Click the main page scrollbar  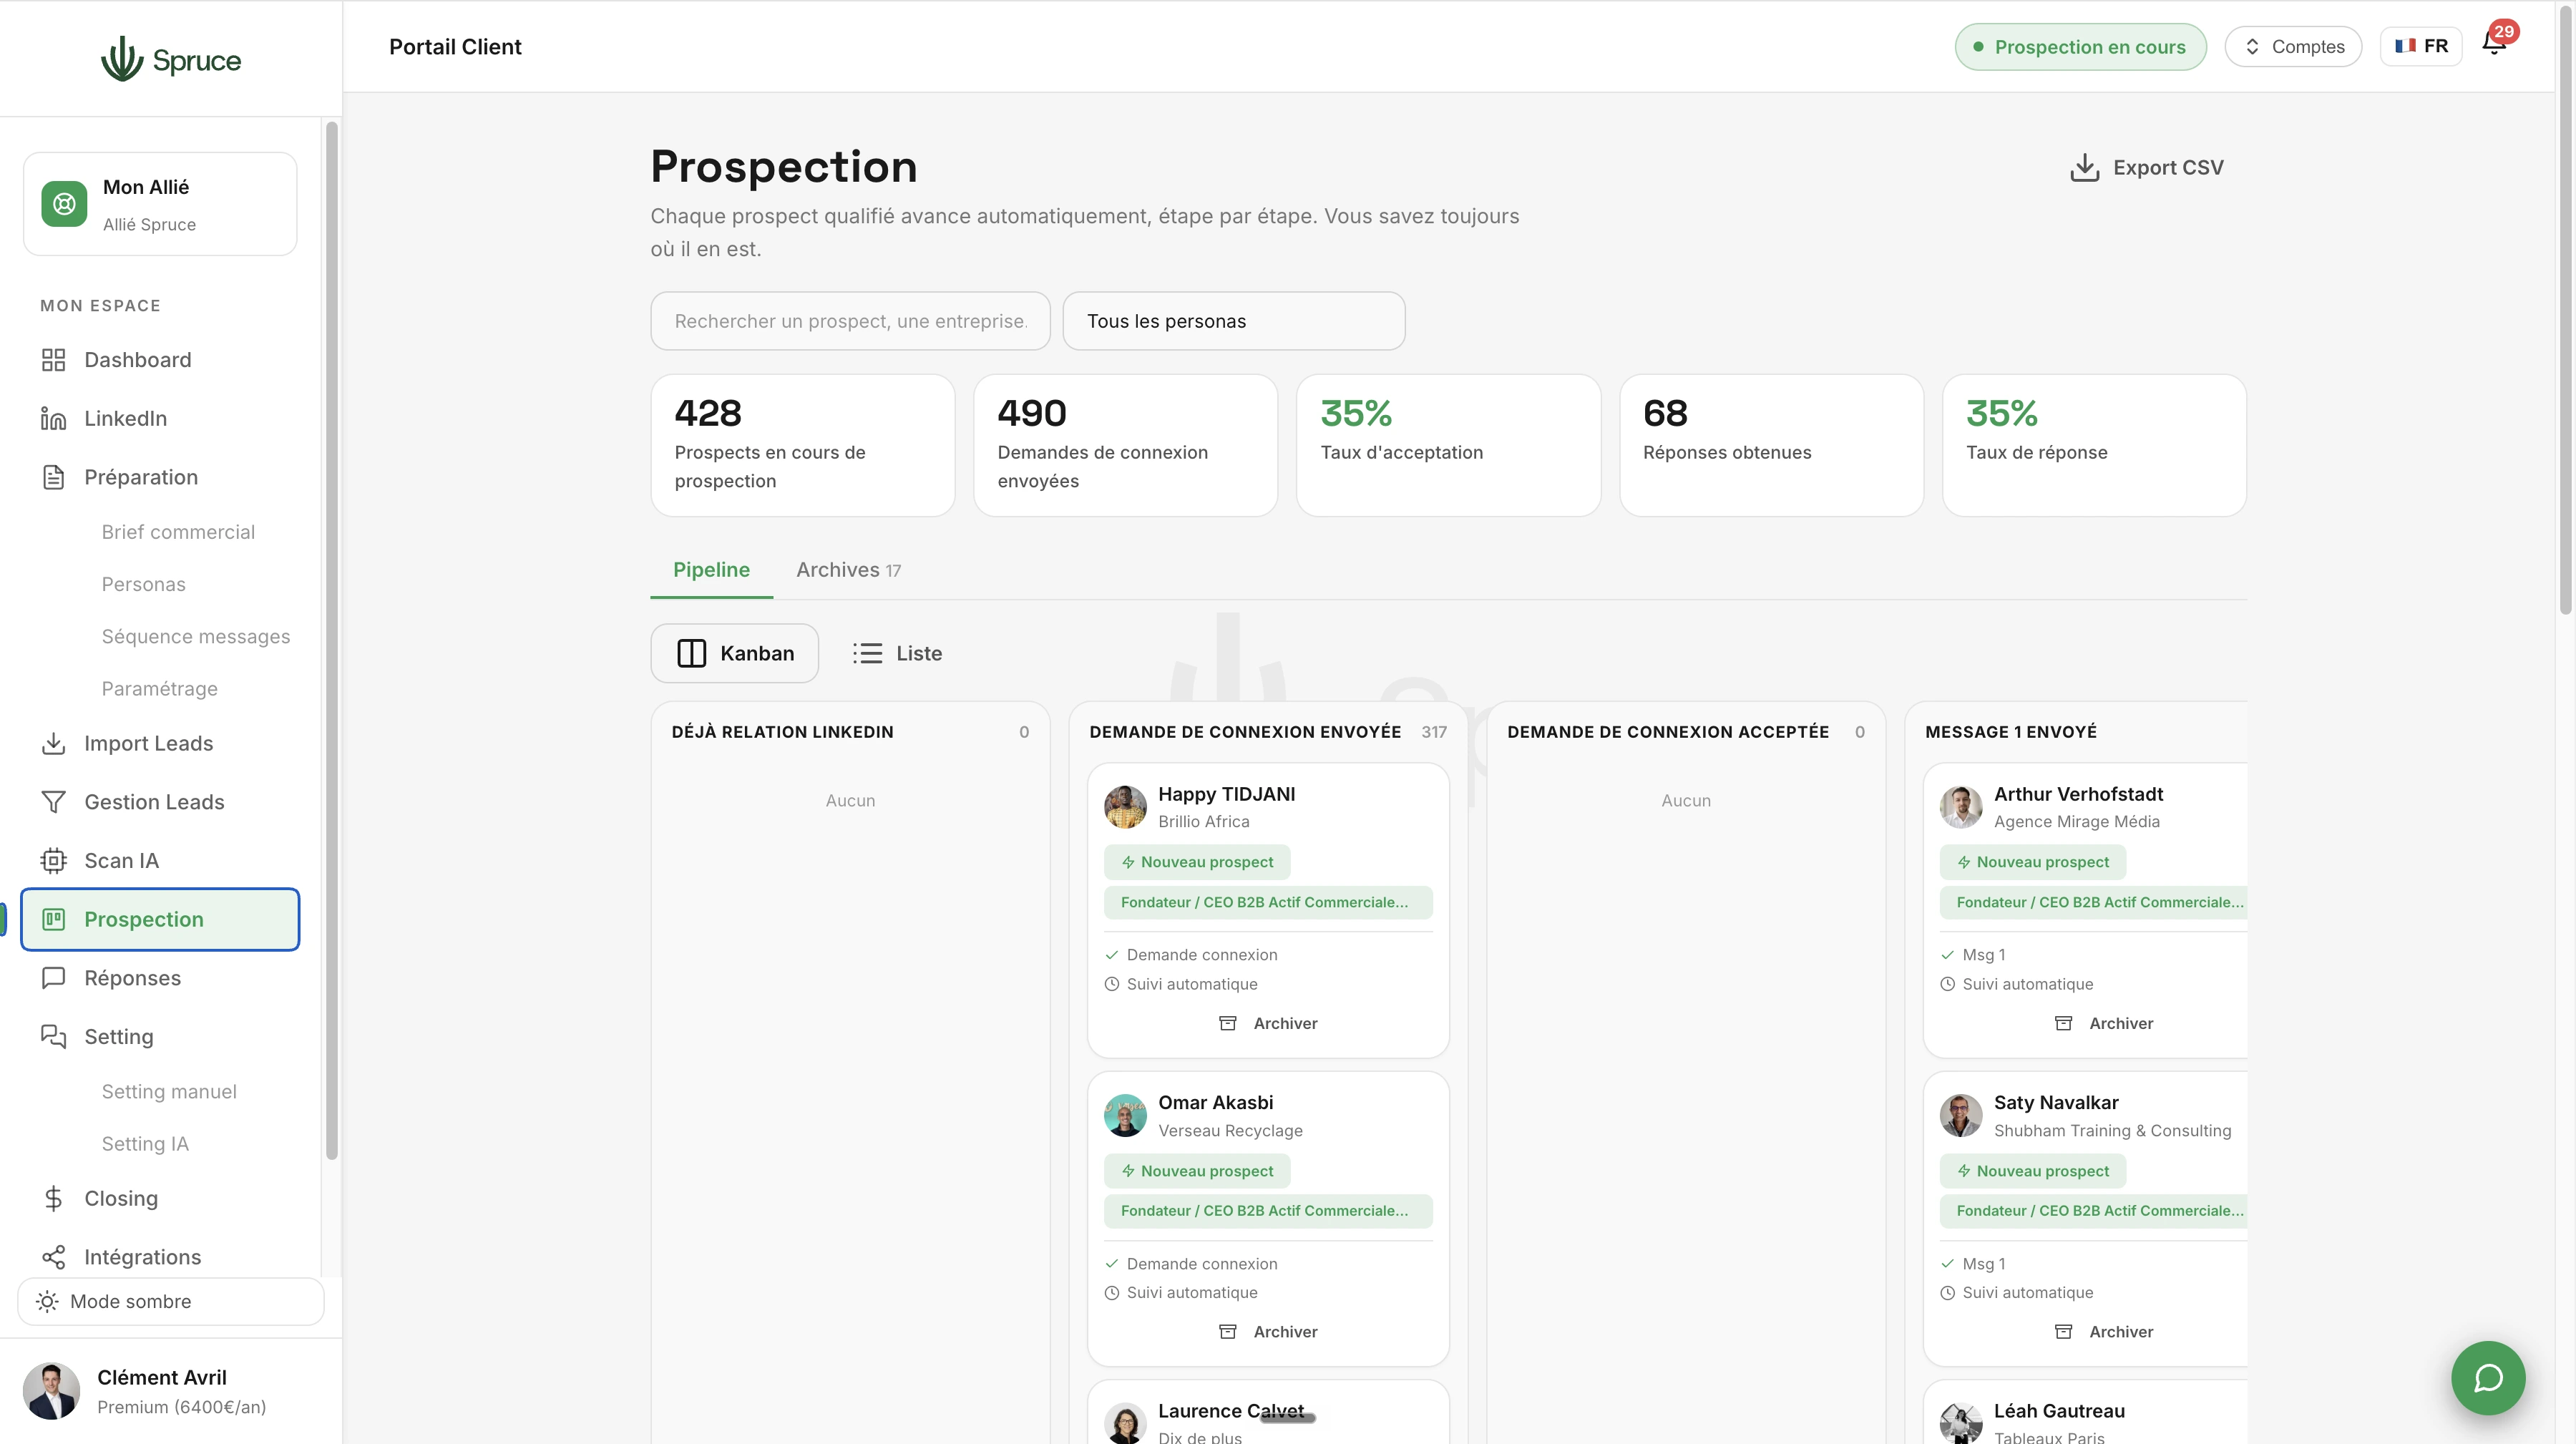2565,310
